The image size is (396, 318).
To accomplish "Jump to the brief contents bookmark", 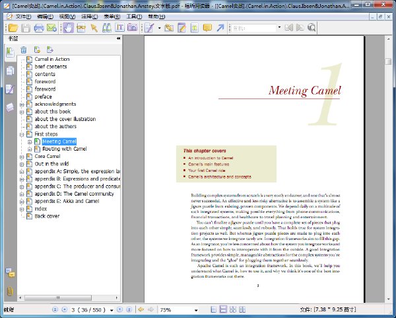I will click(51, 67).
